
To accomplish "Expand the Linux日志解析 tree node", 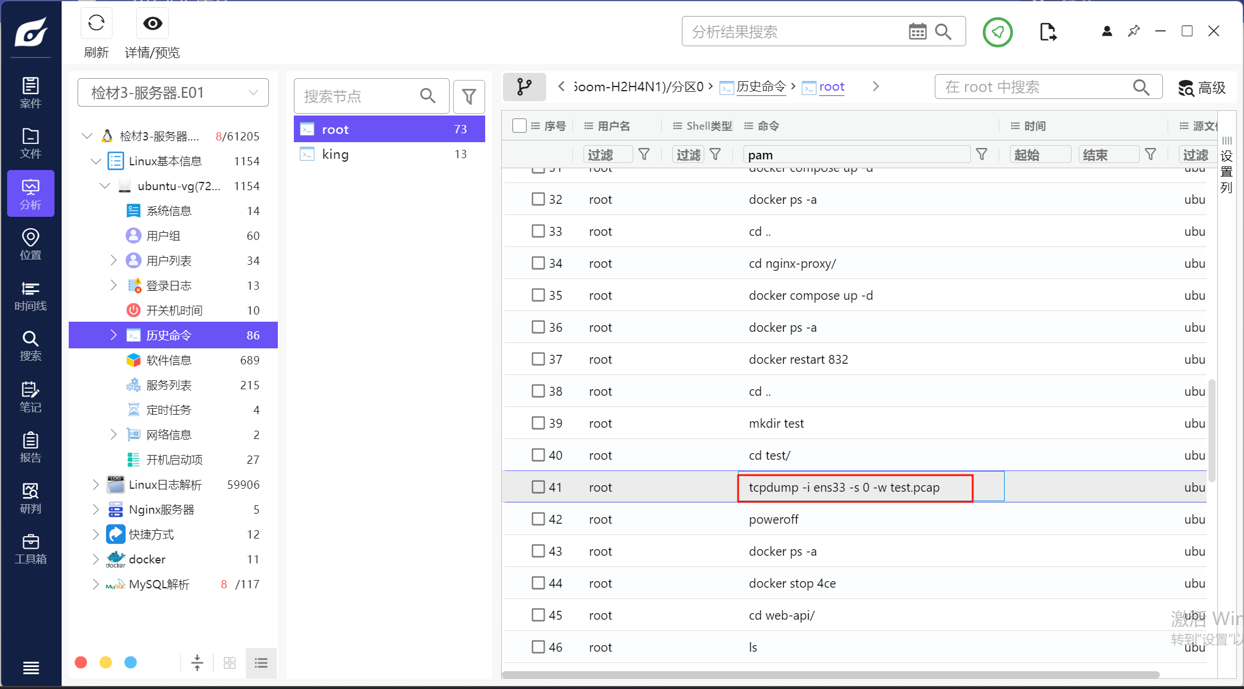I will (x=96, y=485).
